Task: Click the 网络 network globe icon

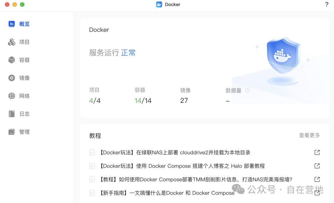Action: [12, 96]
